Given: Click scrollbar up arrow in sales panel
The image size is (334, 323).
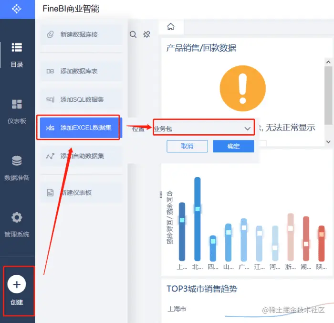Looking at the screenshot, I should (328, 62).
